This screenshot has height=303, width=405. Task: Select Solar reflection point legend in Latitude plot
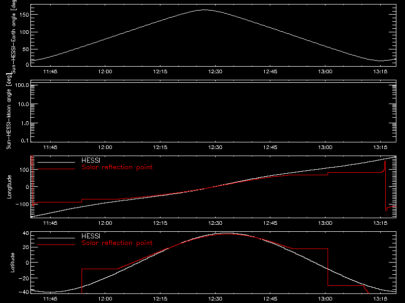pos(117,243)
